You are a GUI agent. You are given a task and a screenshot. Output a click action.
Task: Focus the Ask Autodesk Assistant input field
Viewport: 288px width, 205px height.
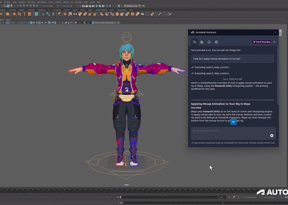tap(233, 133)
